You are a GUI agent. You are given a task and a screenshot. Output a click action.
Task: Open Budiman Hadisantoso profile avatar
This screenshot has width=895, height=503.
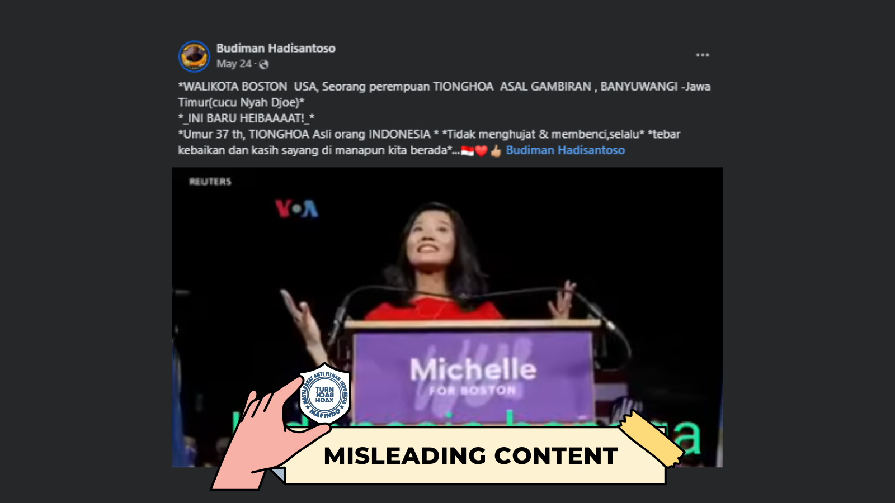(194, 56)
